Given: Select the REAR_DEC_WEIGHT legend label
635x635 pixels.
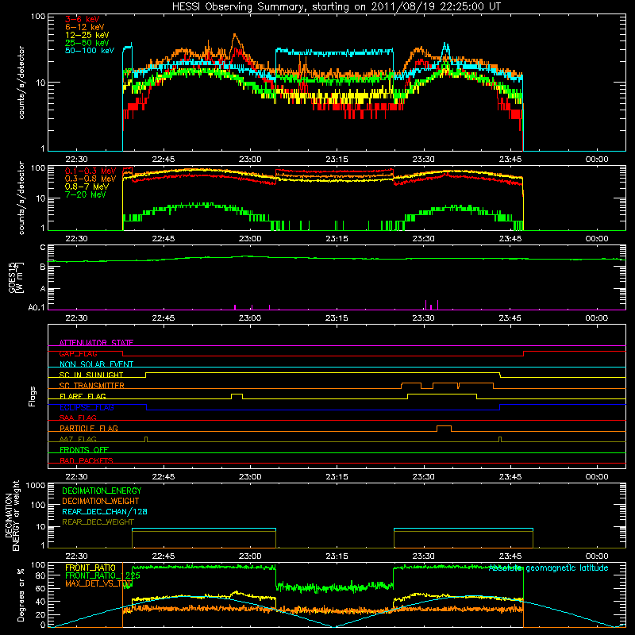Looking at the screenshot, I should [x=98, y=522].
